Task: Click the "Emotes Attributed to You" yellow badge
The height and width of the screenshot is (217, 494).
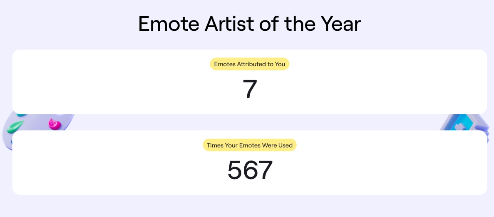Action: [x=249, y=64]
